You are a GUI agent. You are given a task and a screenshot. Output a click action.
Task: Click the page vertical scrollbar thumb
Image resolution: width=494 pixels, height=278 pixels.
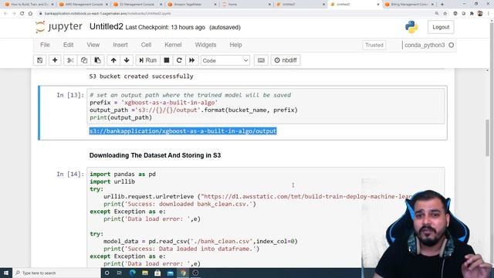487,137
